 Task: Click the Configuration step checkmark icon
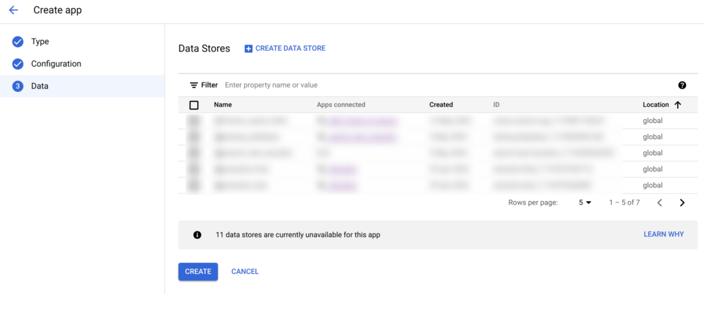(17, 64)
